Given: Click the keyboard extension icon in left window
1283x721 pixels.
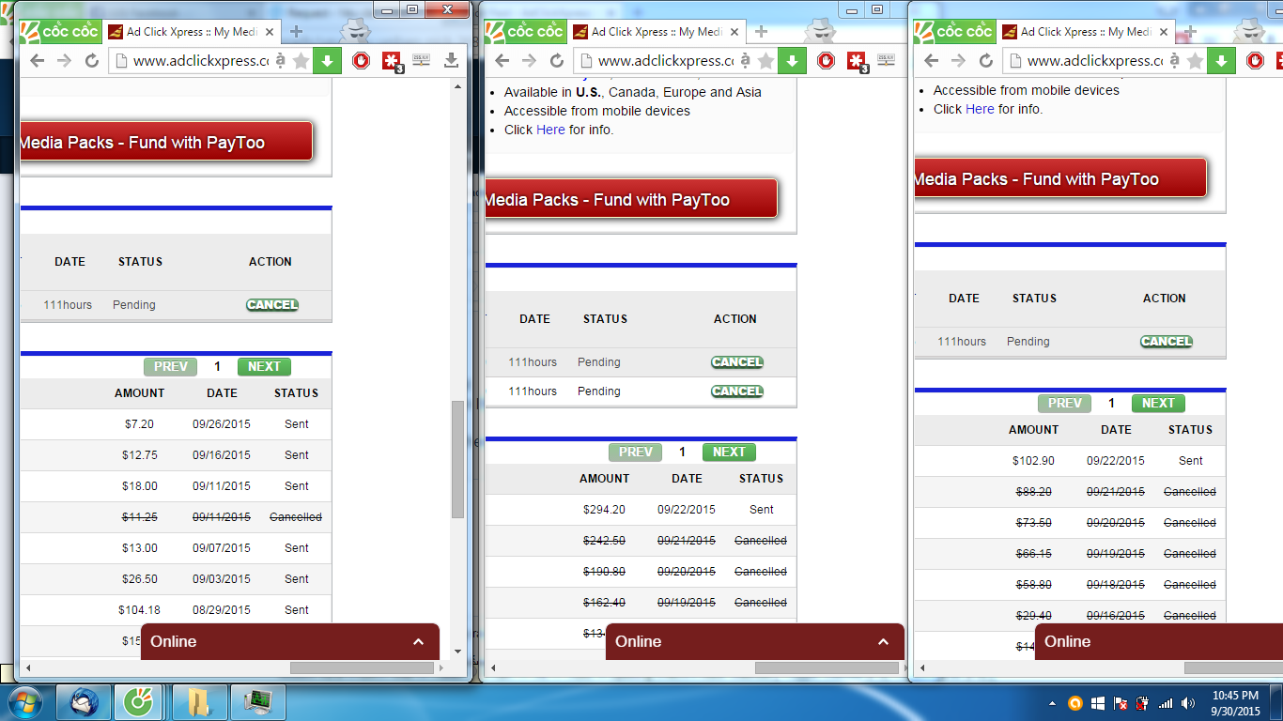Looking at the screenshot, I should pos(421,61).
